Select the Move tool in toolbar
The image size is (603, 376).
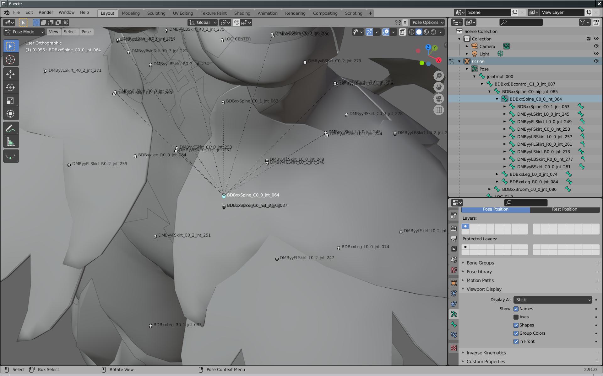11,74
